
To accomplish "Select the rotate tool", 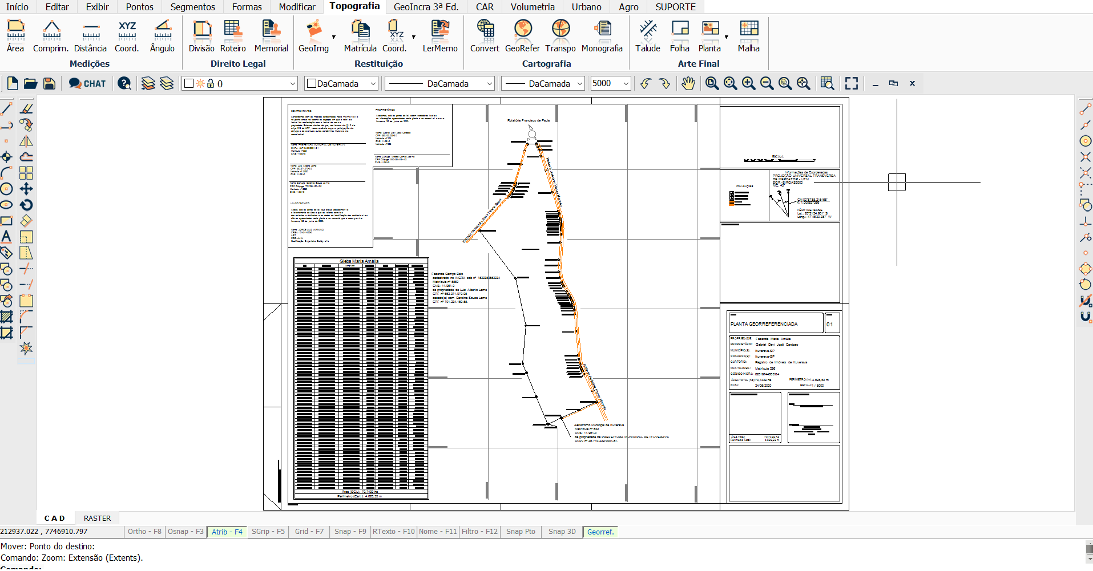I will coord(26,205).
